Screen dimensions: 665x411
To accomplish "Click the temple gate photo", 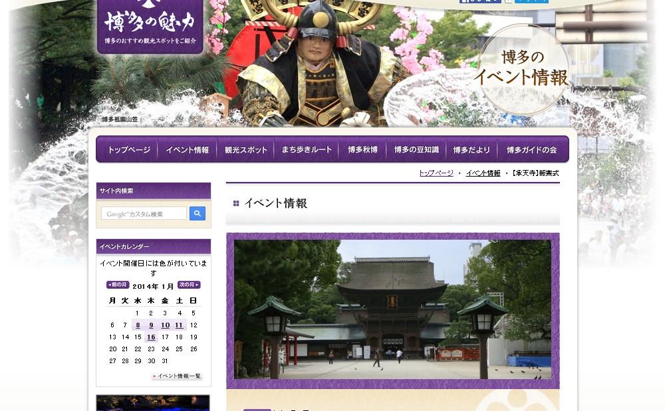I will click(392, 309).
